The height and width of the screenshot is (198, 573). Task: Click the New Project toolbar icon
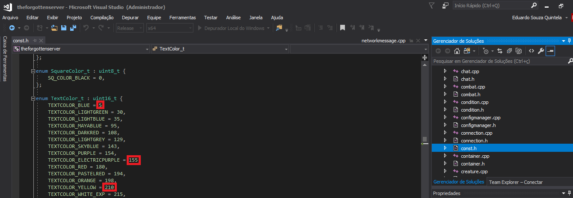tap(40, 28)
